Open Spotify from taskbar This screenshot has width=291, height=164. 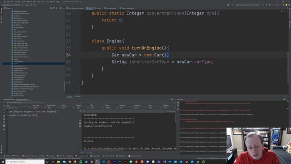pyautogui.click(x=81, y=162)
